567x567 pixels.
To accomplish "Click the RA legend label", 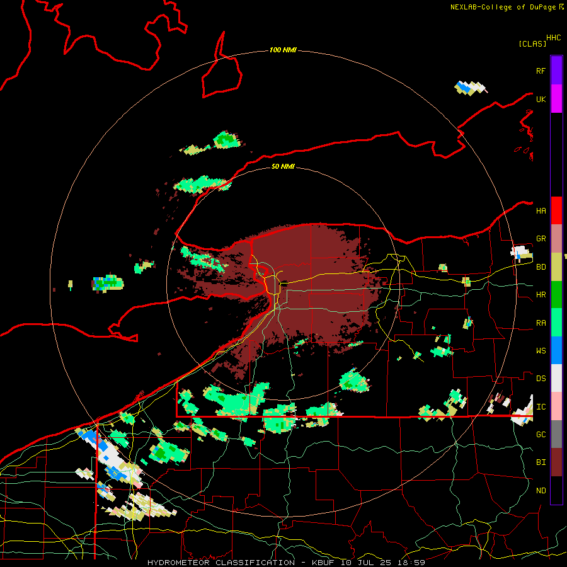I will coord(541,323).
